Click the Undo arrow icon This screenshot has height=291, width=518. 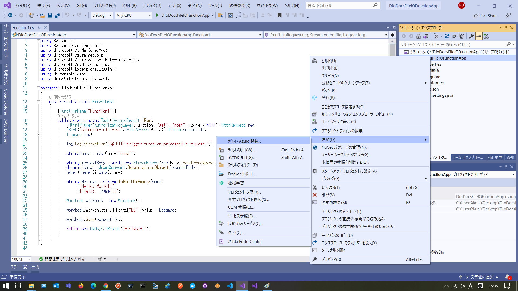67,15
